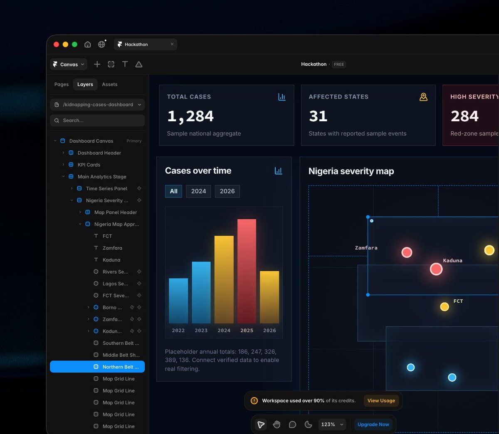Screen dimensions: 499x434
Task: Click the FREE plan badge
Action: coord(339,64)
